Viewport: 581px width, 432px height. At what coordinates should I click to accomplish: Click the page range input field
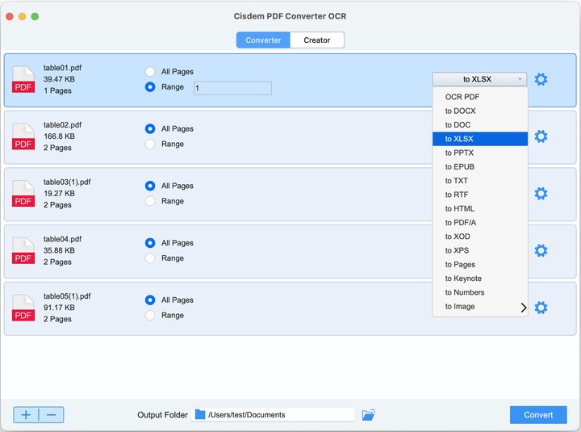(x=232, y=88)
